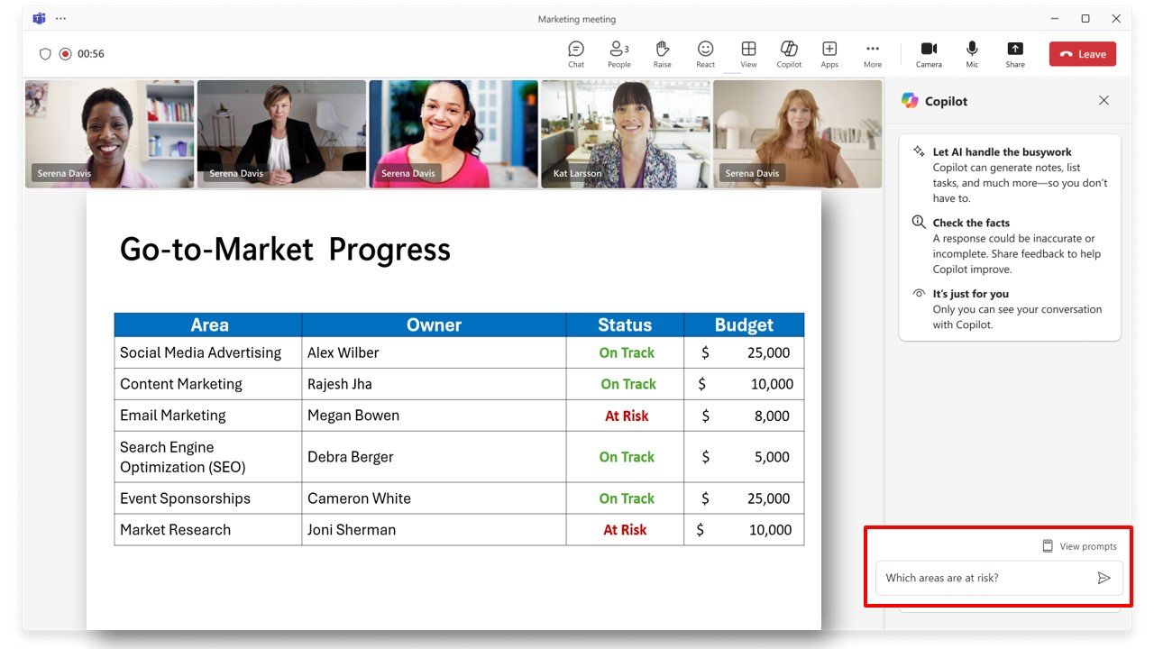Click 'At Risk' status for Email Marketing
This screenshot has width=1154, height=649.
pos(627,416)
